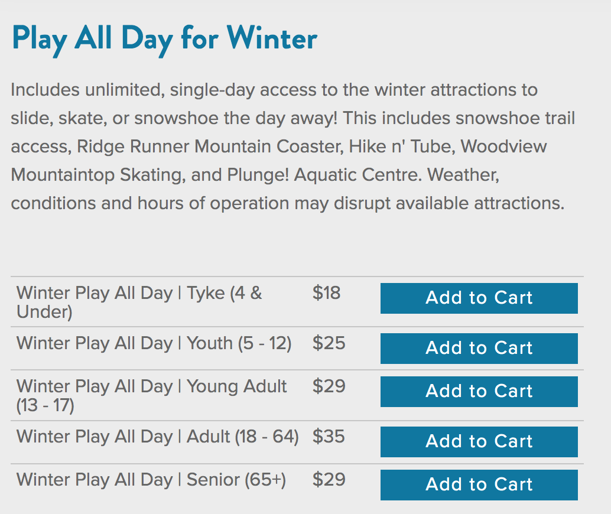Click the $18 Tyke price
Image resolution: width=611 pixels, height=514 pixels.
[327, 293]
